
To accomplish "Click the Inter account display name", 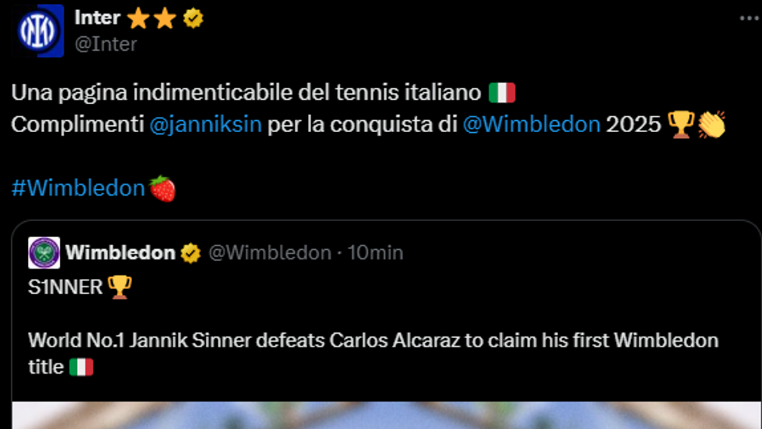I will pos(97,18).
